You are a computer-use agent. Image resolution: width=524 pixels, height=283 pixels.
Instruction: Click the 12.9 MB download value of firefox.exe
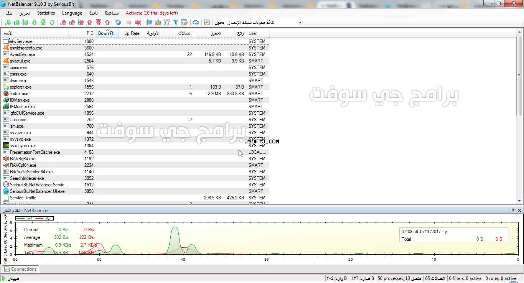pos(213,93)
